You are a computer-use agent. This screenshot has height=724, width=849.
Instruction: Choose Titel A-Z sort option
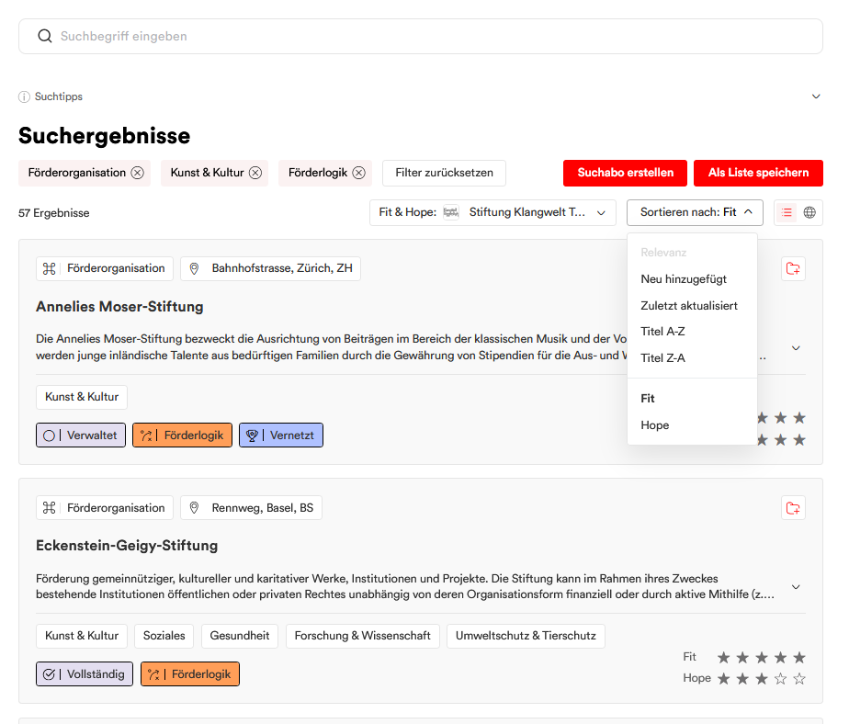click(x=662, y=332)
